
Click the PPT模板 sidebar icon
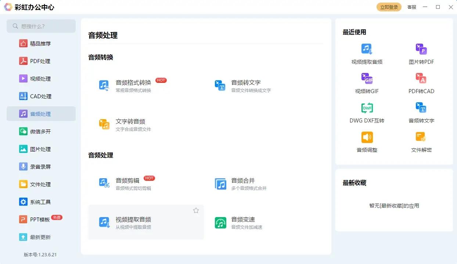[24, 220]
